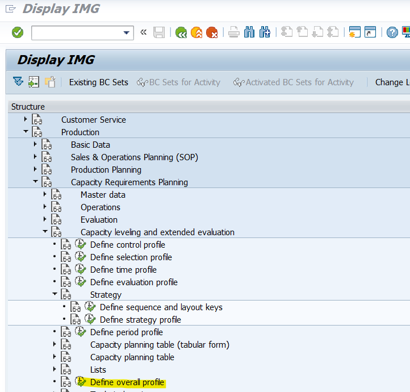
Task: Select Define overall profile text
Action: tap(127, 382)
